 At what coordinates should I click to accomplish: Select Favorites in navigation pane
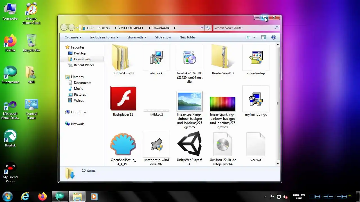click(x=78, y=47)
